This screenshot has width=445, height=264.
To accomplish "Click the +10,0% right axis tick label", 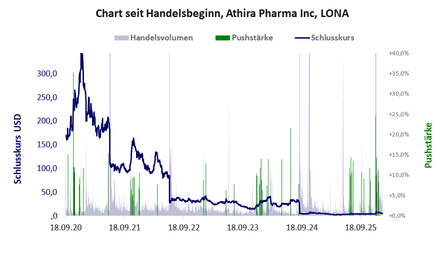I will coord(399,175).
